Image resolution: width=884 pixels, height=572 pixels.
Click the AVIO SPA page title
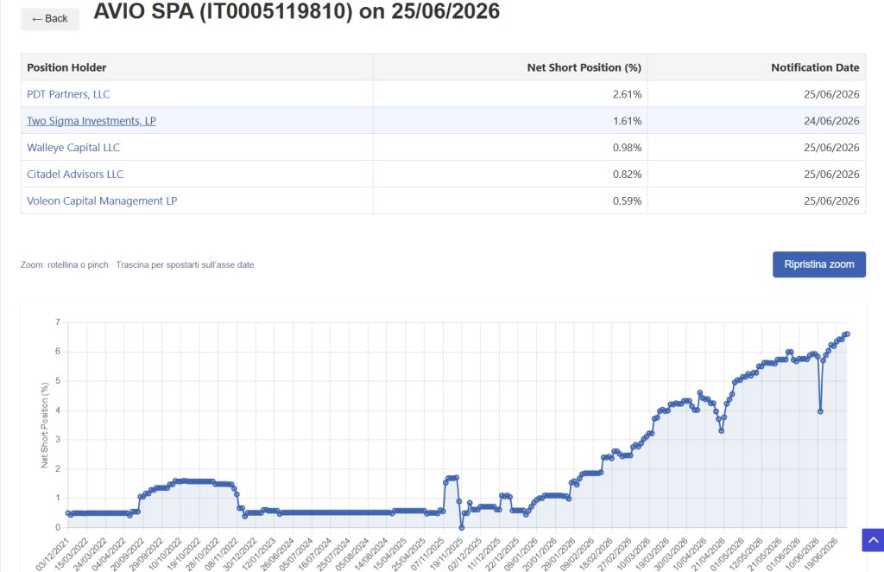(x=297, y=11)
